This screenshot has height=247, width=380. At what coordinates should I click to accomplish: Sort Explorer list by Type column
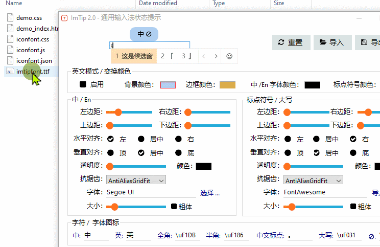[x=219, y=3]
